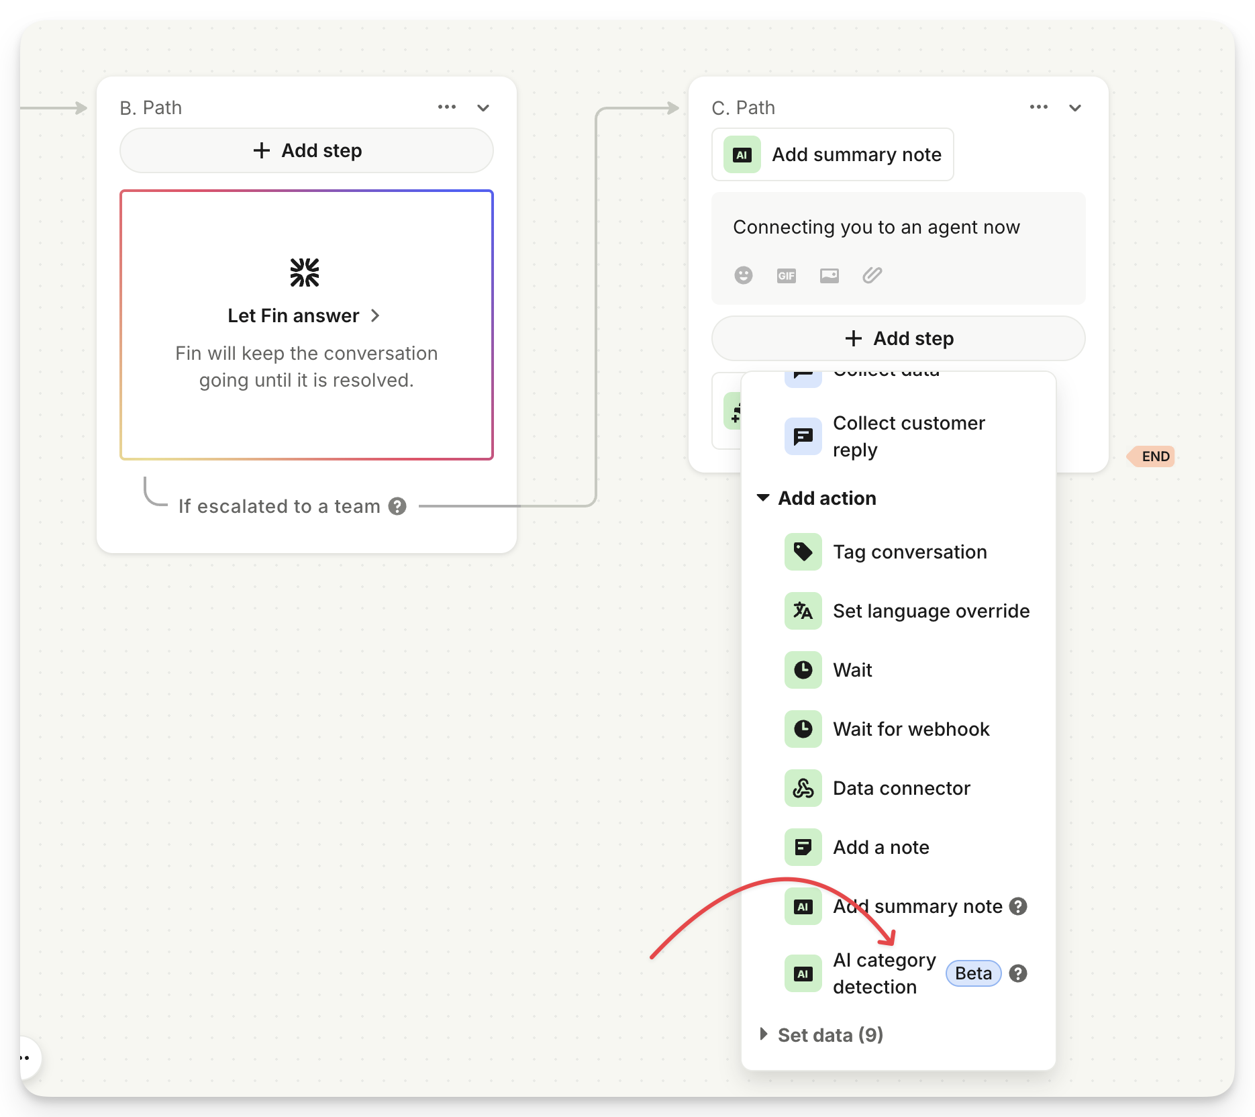Click the image insert icon in composer
Viewport: 1255px width, 1117px height.
click(829, 275)
